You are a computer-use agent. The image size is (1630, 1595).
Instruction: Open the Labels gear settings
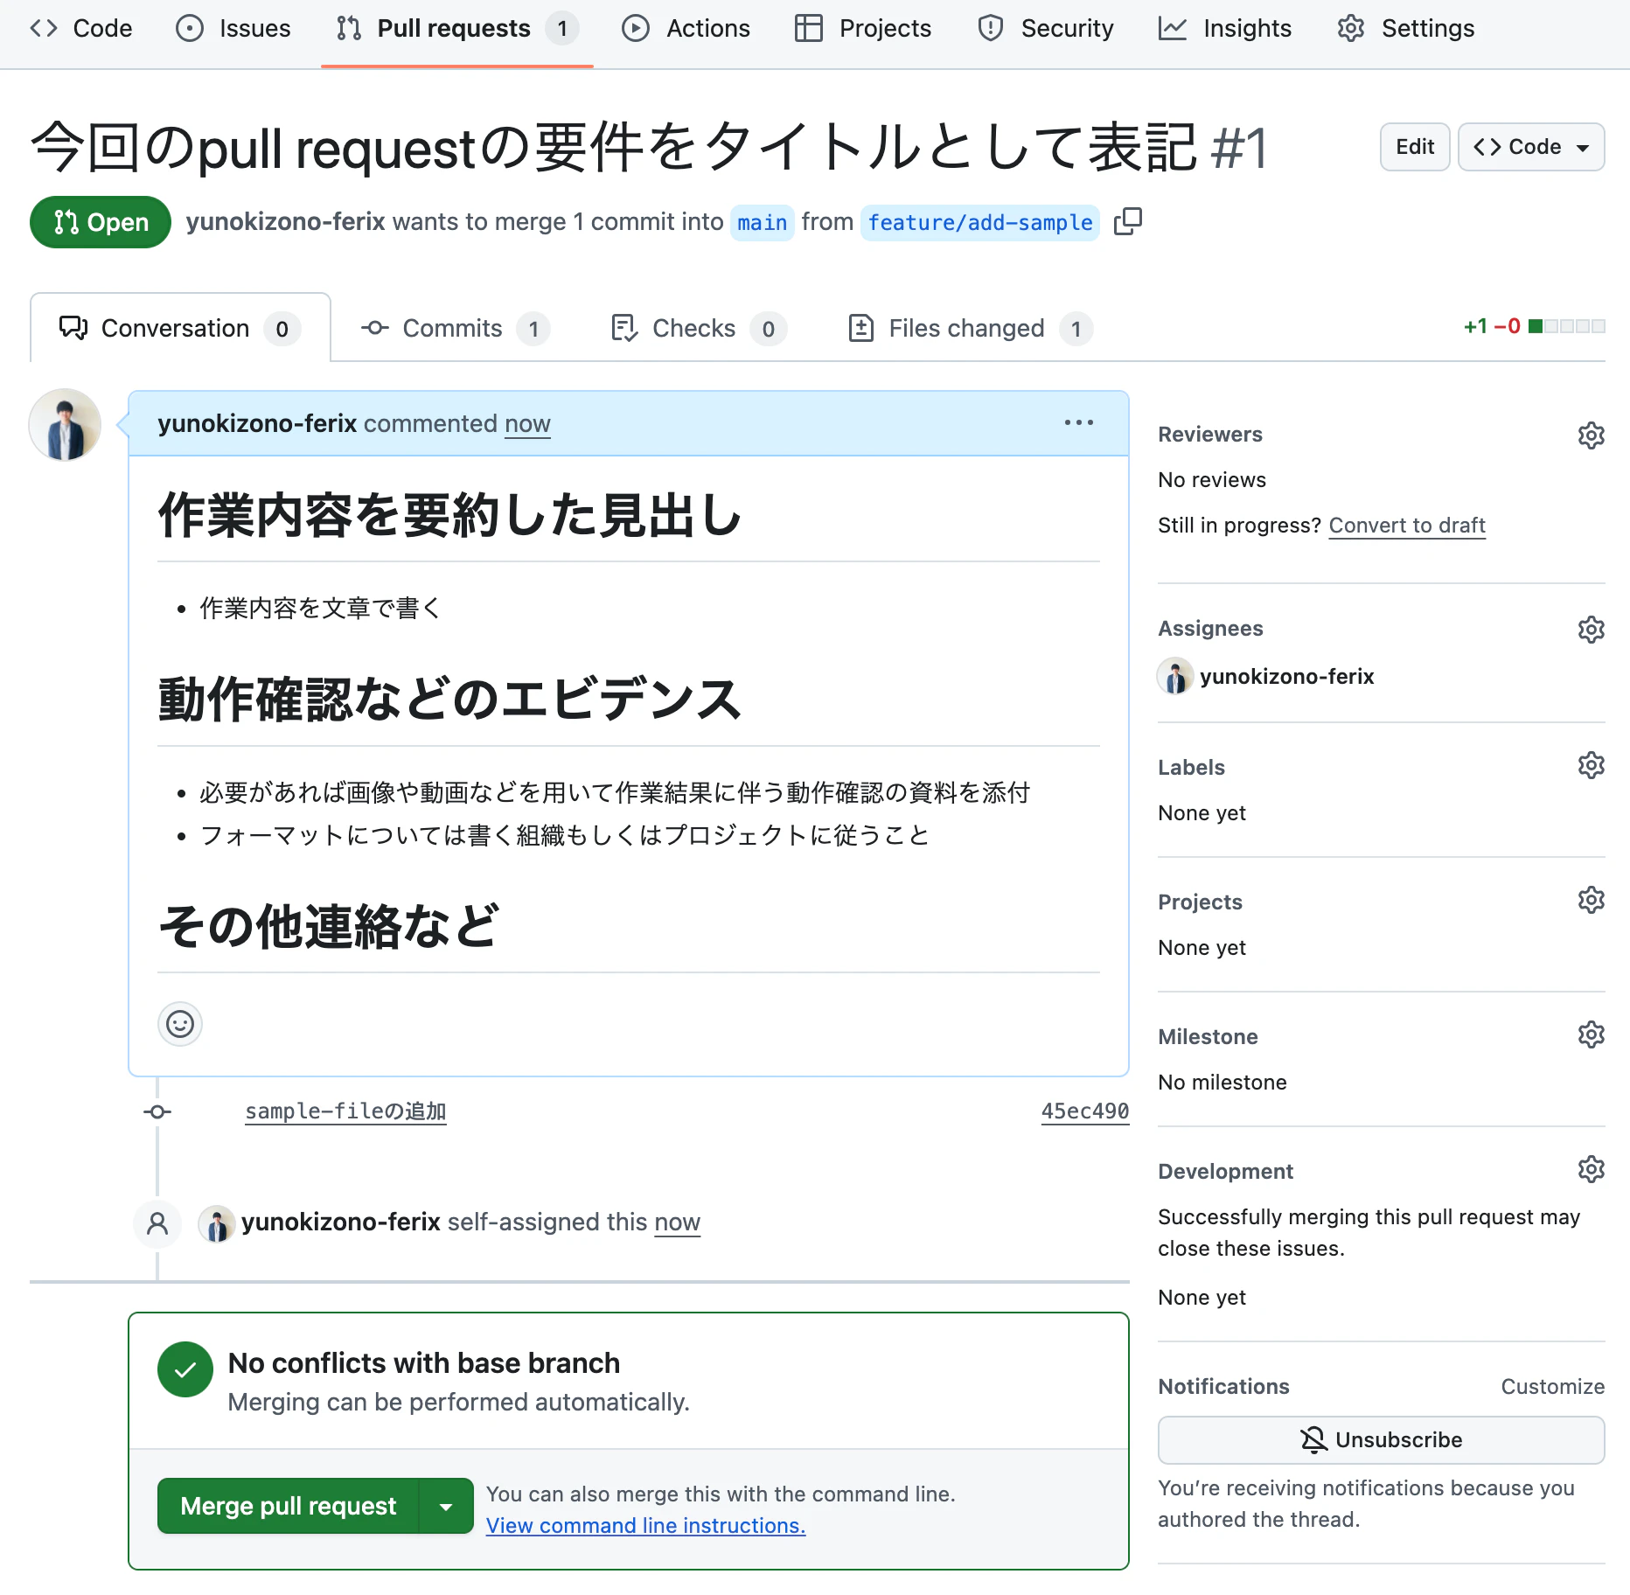click(x=1591, y=766)
